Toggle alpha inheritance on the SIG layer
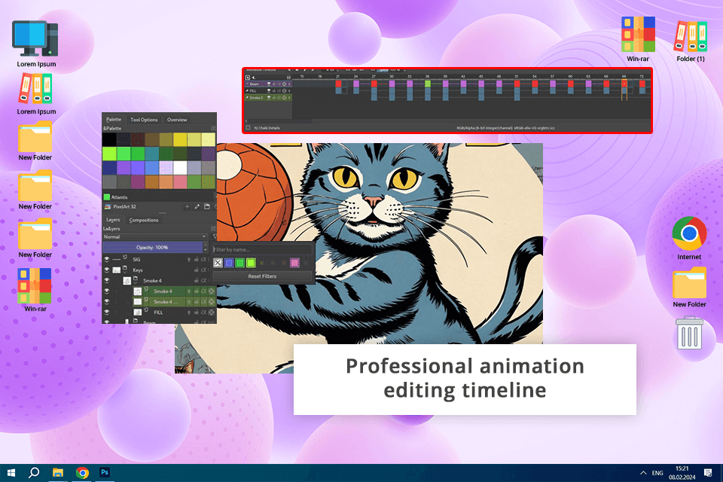Screen dimensions: 723x482 point(203,259)
